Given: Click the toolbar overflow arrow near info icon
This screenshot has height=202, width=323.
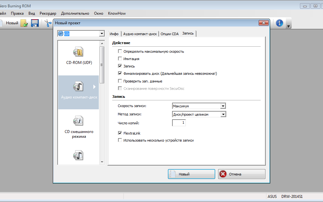Looking at the screenshot, I should click(288, 26).
